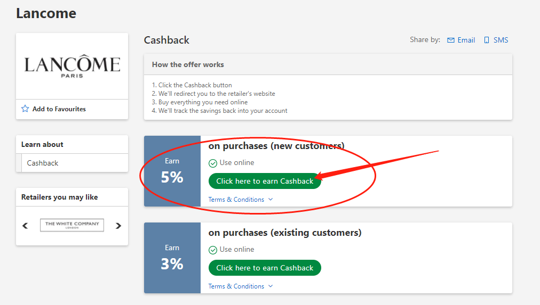Show previous retailer with left arrow
This screenshot has width=540, height=305.
(25, 226)
